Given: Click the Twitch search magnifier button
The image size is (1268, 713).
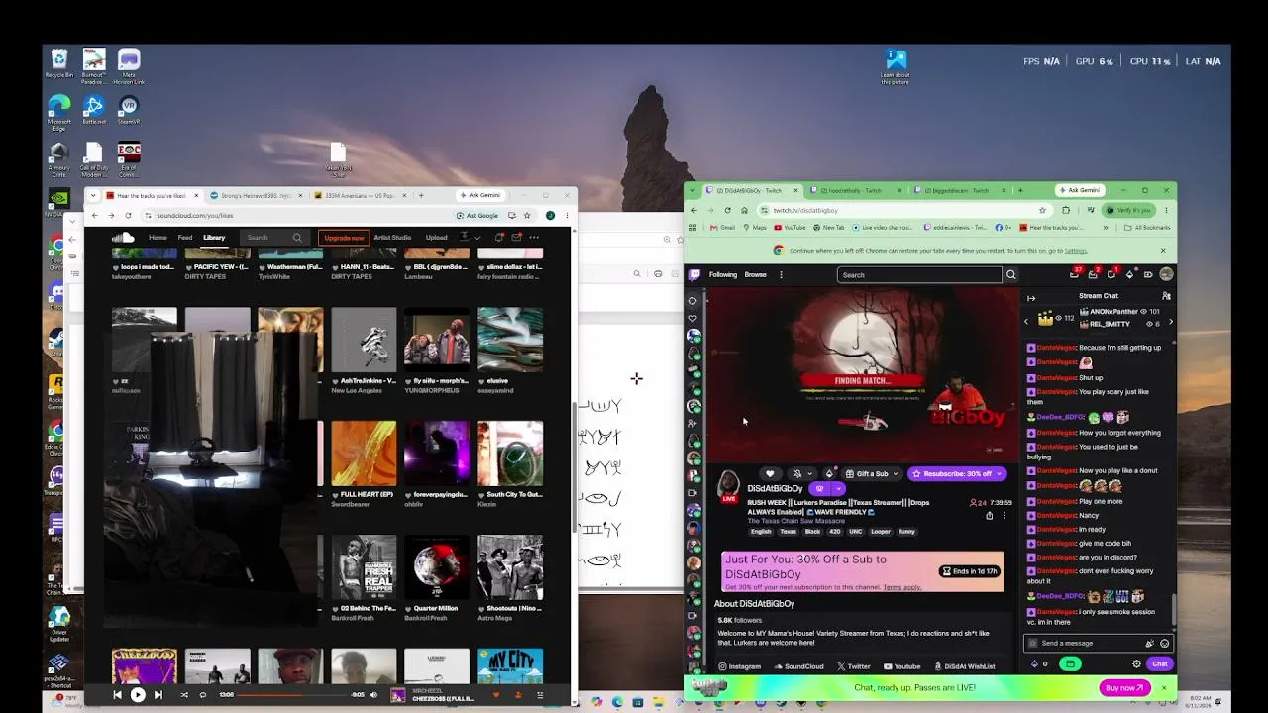Looking at the screenshot, I should click(x=1010, y=275).
